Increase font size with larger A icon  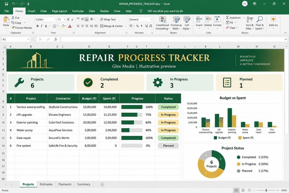click(x=68, y=19)
